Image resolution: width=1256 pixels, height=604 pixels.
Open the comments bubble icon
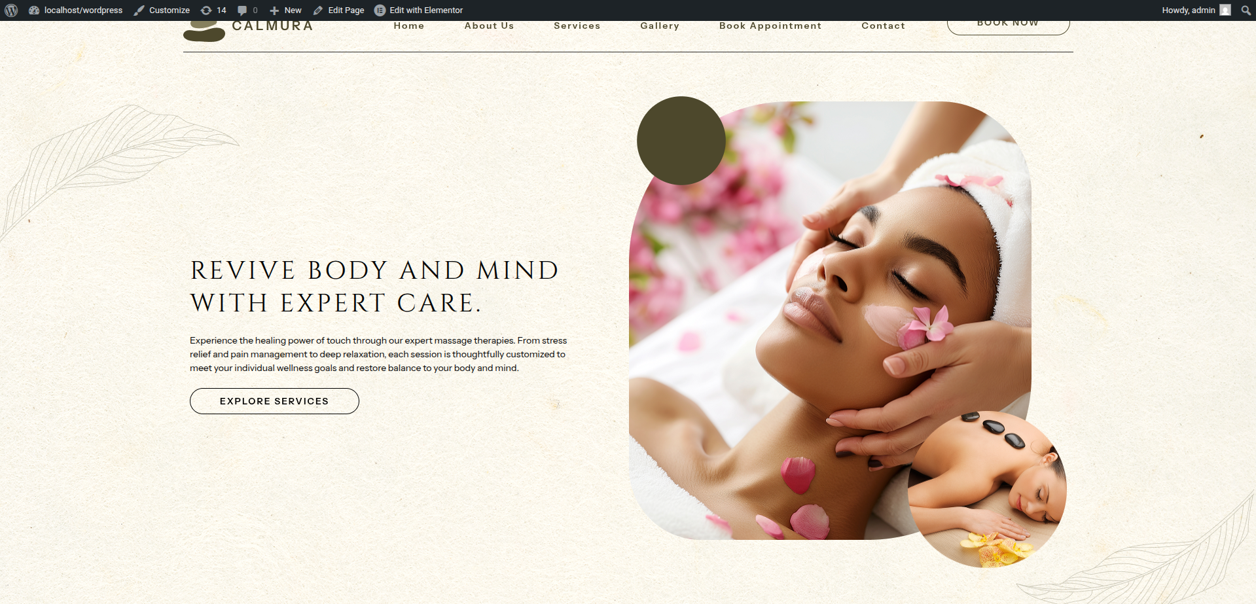(247, 10)
